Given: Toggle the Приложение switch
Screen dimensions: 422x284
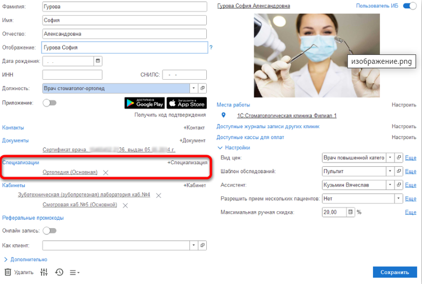Looking at the screenshot, I should [x=50, y=102].
